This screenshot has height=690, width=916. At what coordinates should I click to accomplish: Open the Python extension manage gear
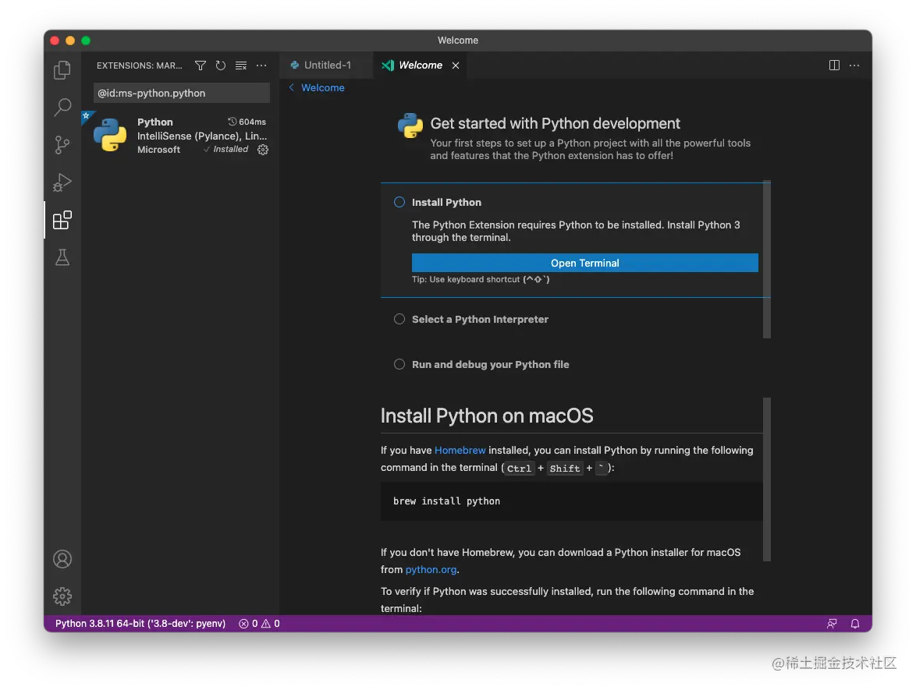(x=263, y=150)
